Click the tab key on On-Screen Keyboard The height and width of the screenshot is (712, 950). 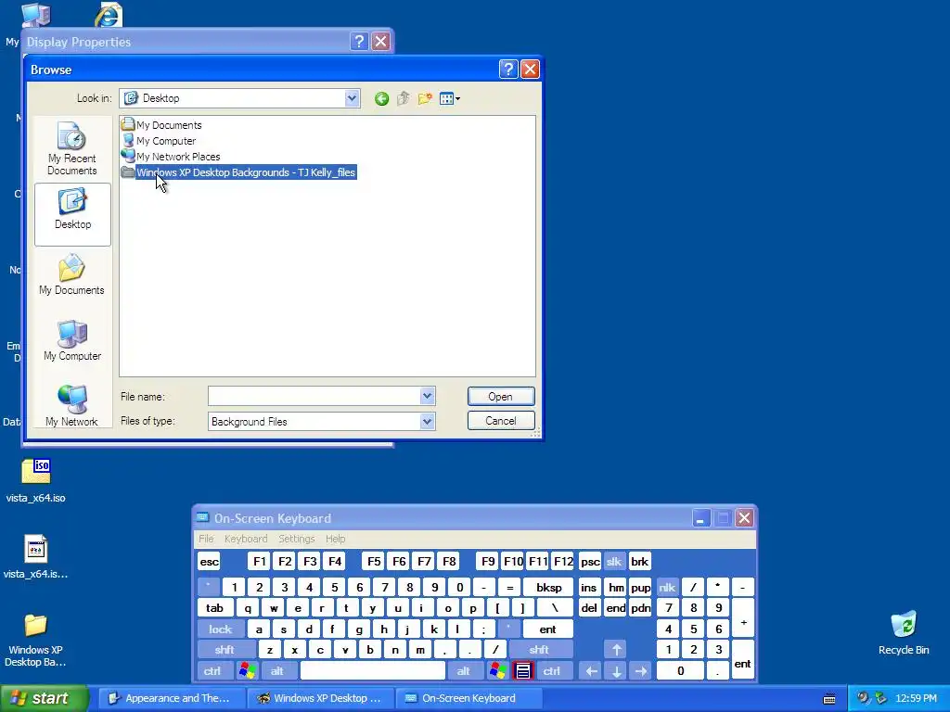point(214,608)
